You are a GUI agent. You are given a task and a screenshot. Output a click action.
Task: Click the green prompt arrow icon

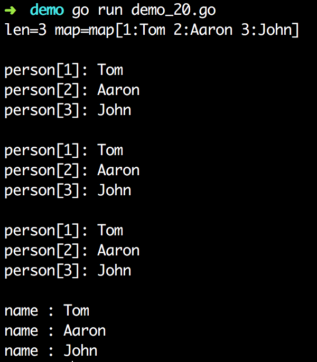click(x=11, y=10)
